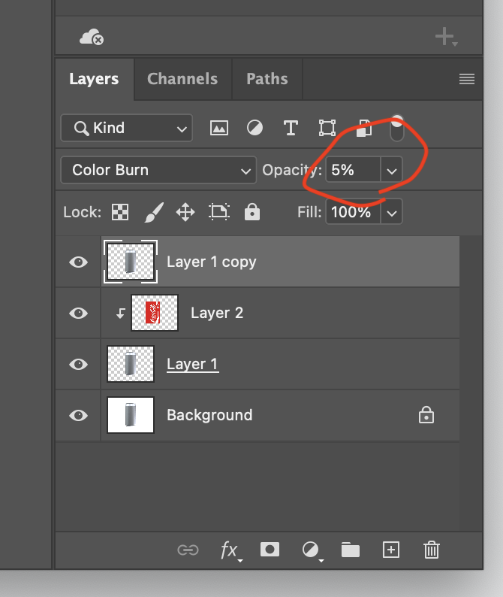503x597 pixels.
Task: Lock image pixels with brush icon
Action: click(154, 212)
